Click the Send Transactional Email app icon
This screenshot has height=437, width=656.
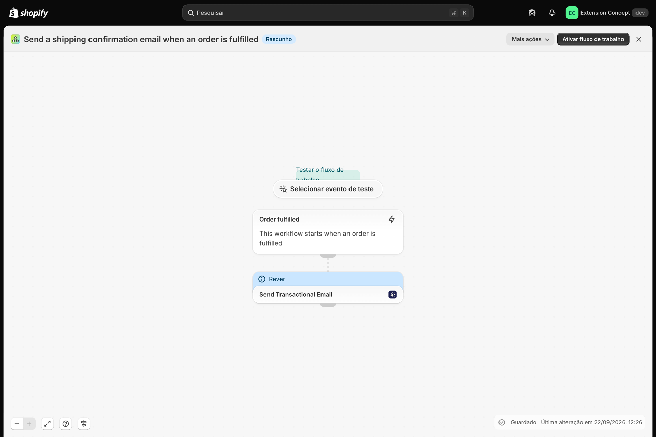pos(393,294)
